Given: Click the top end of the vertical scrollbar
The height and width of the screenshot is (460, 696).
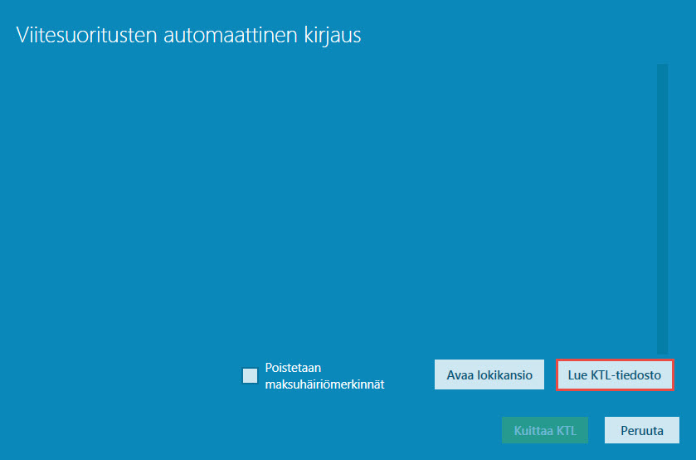Looking at the screenshot, I should 662,70.
